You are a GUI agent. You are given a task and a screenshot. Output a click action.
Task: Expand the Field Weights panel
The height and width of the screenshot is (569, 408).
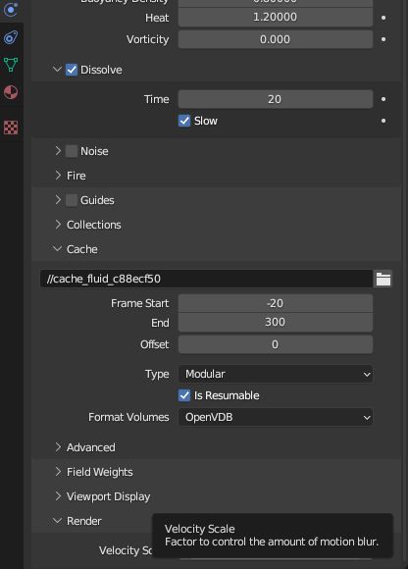pyautogui.click(x=58, y=471)
